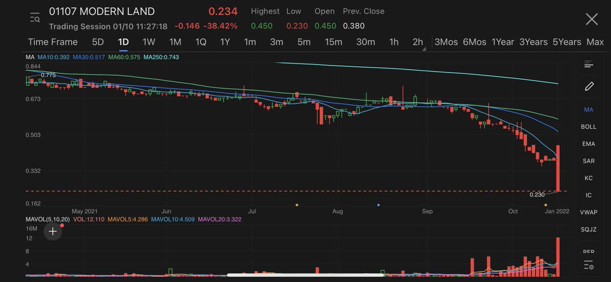The image size is (611, 282).
Task: Select the 3m intraday interval
Action: (276, 42)
